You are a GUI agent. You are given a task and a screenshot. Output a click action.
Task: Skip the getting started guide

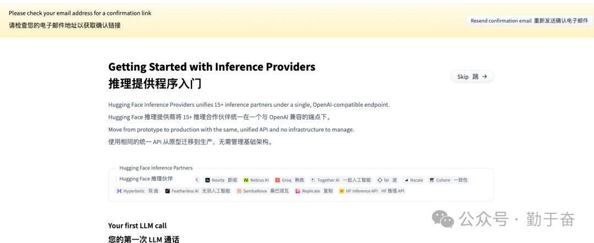[x=472, y=76]
